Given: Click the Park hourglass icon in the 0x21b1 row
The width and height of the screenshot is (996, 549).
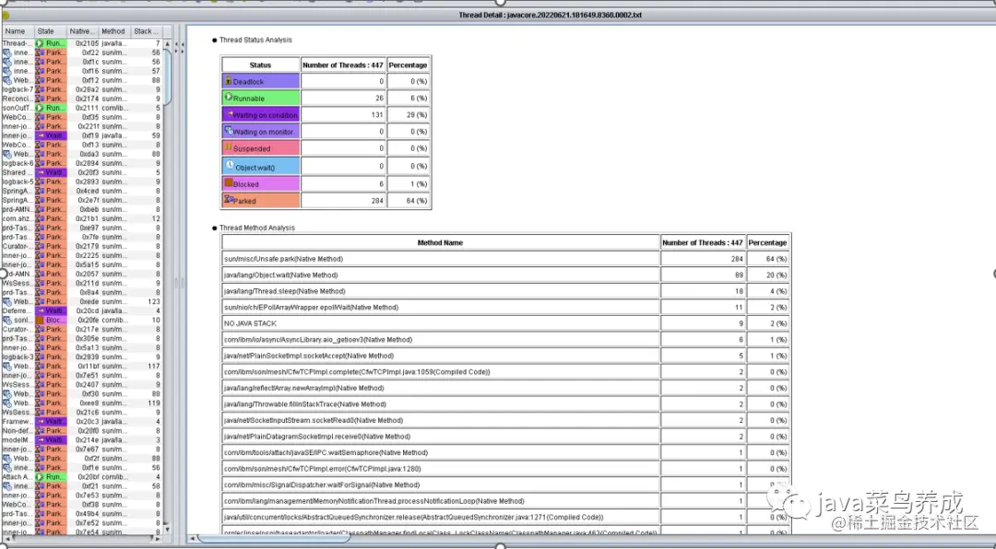Looking at the screenshot, I should tap(40, 218).
